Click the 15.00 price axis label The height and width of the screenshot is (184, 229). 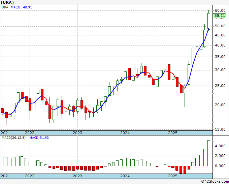click(x=220, y=129)
